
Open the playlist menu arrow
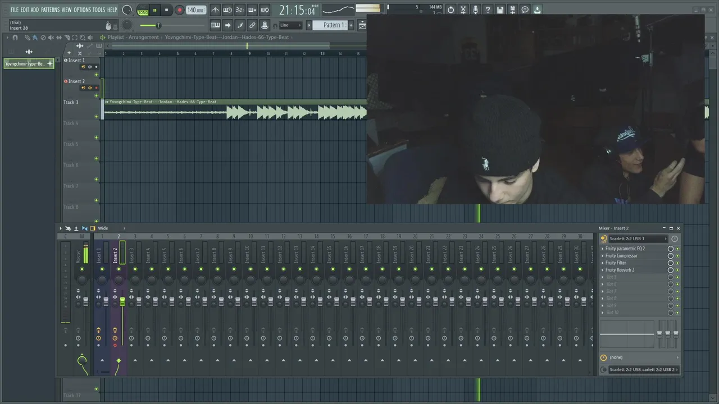(x=7, y=38)
